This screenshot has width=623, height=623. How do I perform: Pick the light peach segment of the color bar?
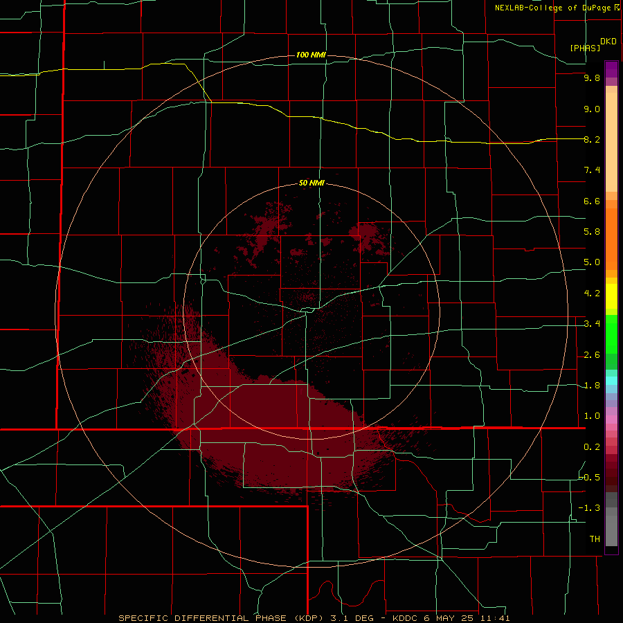pyautogui.click(x=611, y=142)
